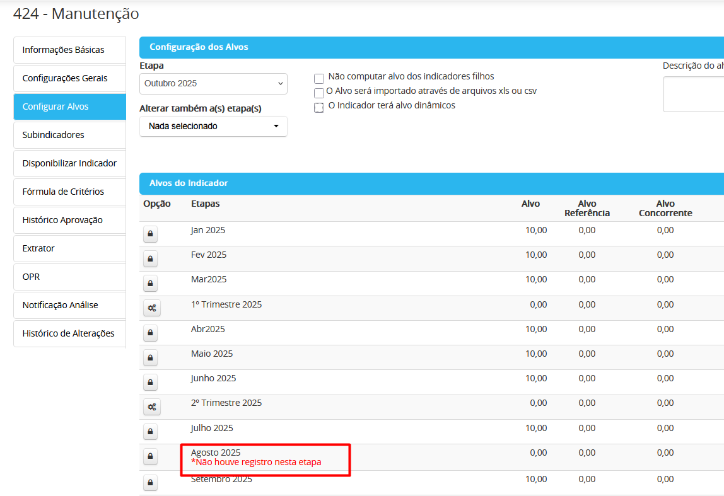The image size is (724, 496).
Task: Open Histórico de Alterações
Action: click(69, 333)
